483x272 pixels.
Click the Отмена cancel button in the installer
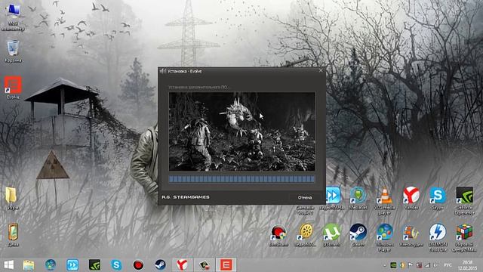(305, 197)
